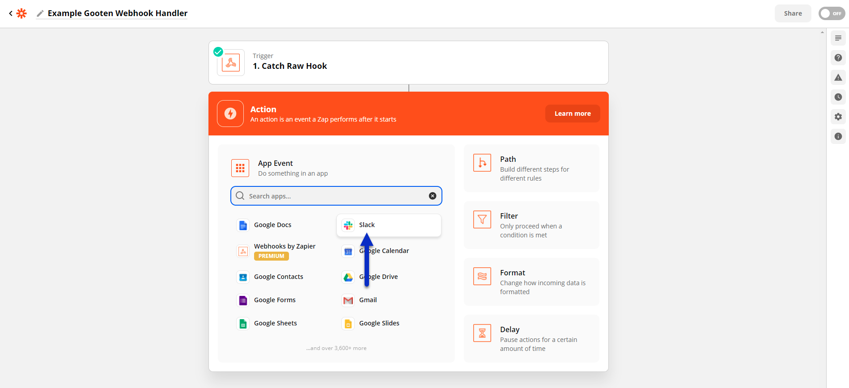Open the settings gear sidebar icon

tap(838, 117)
